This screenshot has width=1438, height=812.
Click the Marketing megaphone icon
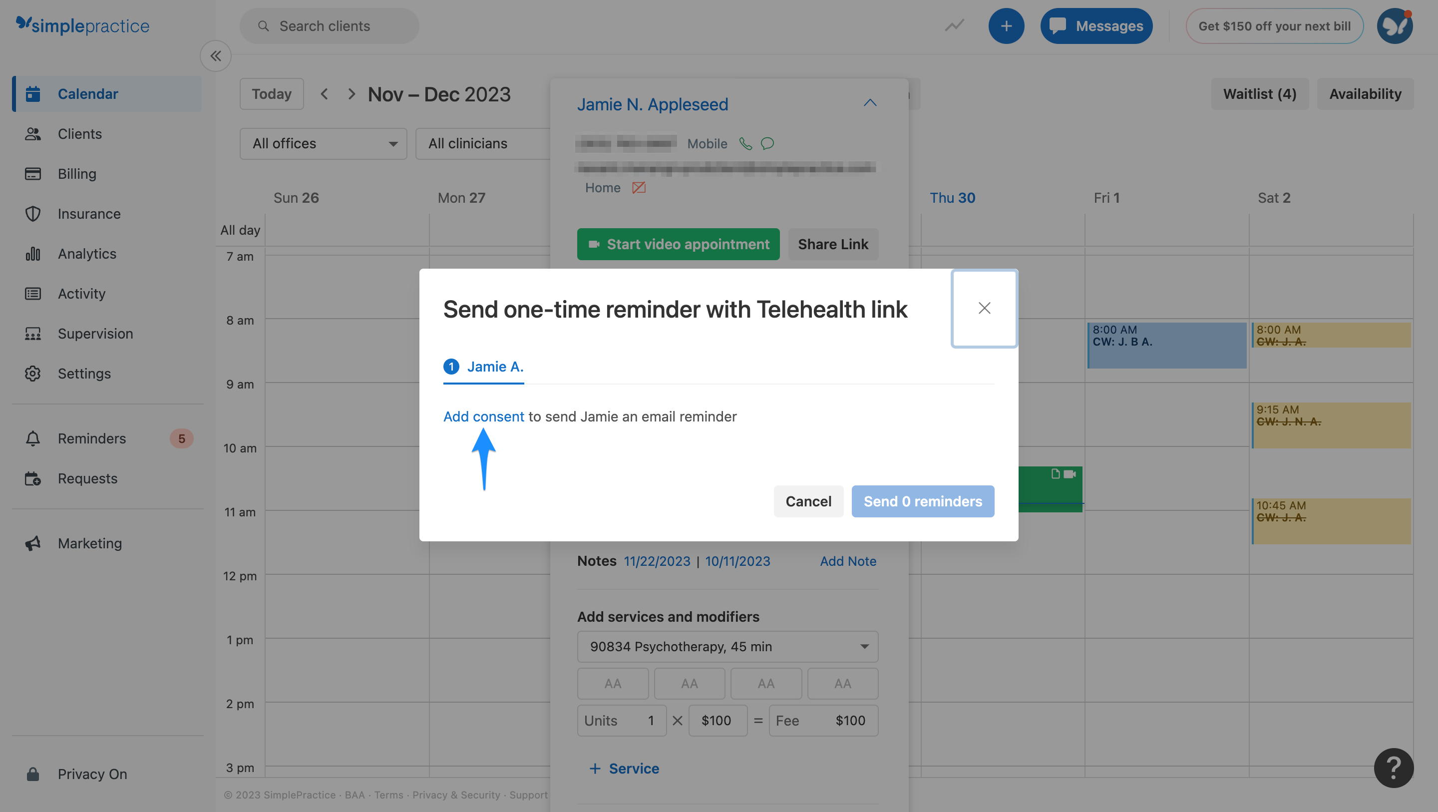pyautogui.click(x=33, y=543)
